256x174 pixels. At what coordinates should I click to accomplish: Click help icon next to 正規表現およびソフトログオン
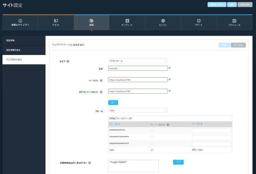(x=90, y=163)
